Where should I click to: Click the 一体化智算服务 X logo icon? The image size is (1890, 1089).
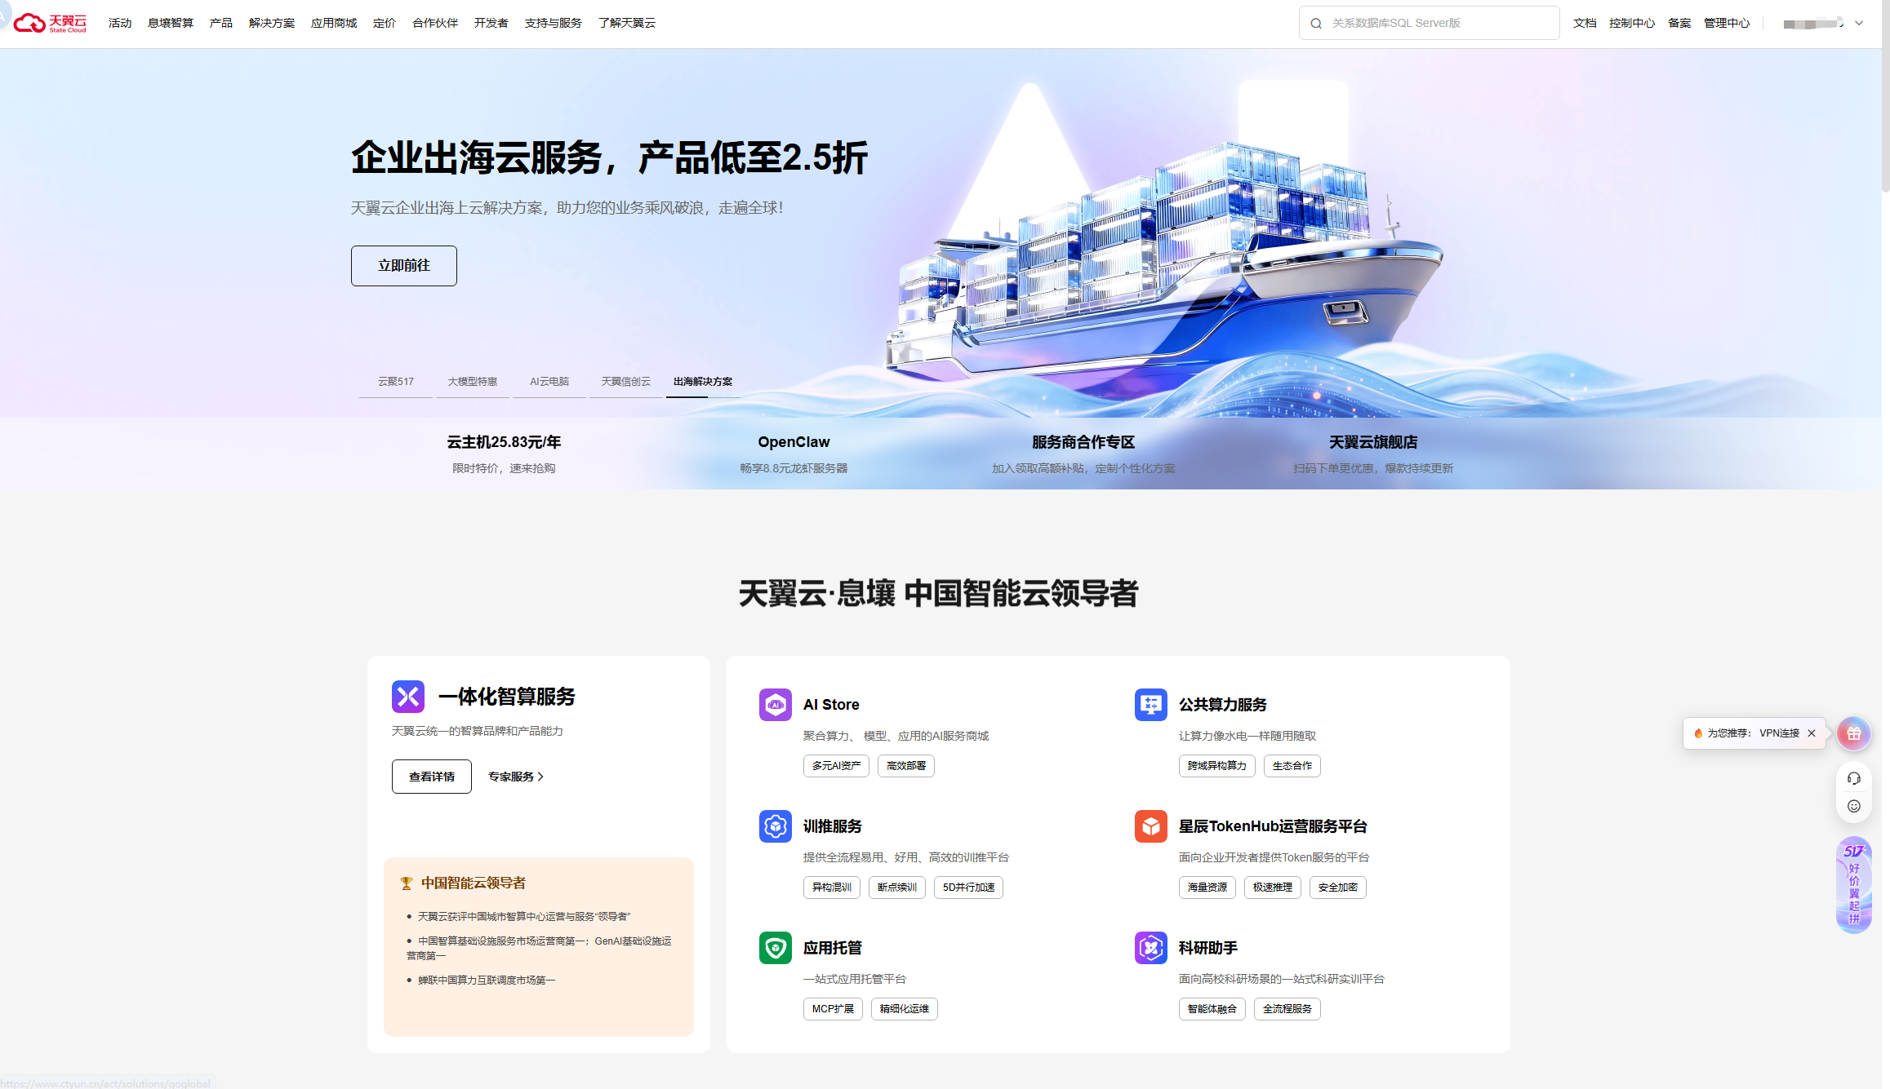(407, 697)
